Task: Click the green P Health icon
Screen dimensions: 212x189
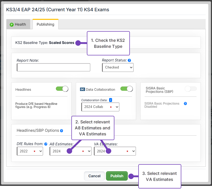Action: tap(12, 25)
